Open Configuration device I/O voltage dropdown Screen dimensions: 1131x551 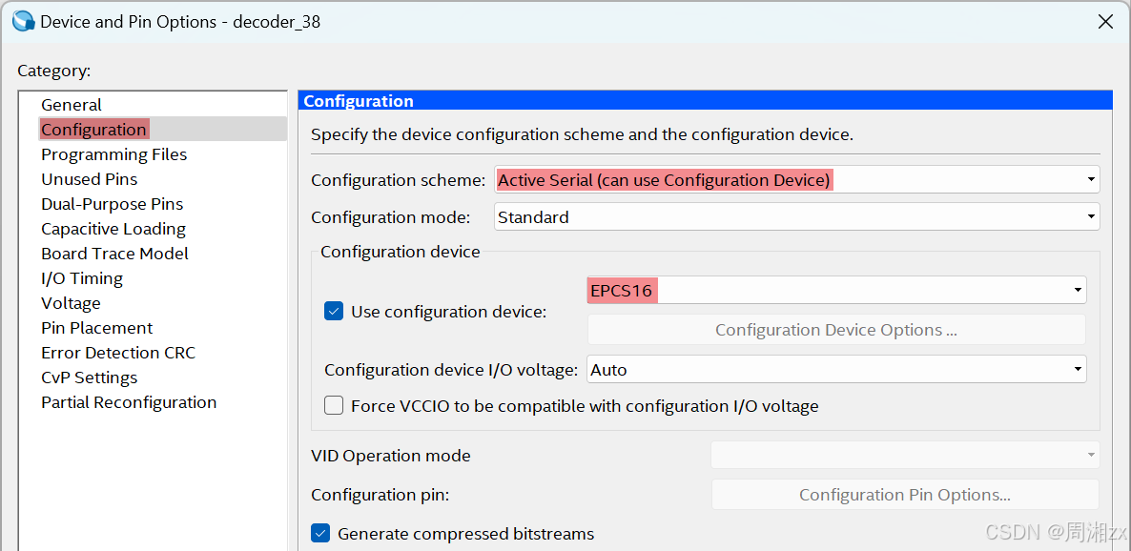tap(836, 370)
